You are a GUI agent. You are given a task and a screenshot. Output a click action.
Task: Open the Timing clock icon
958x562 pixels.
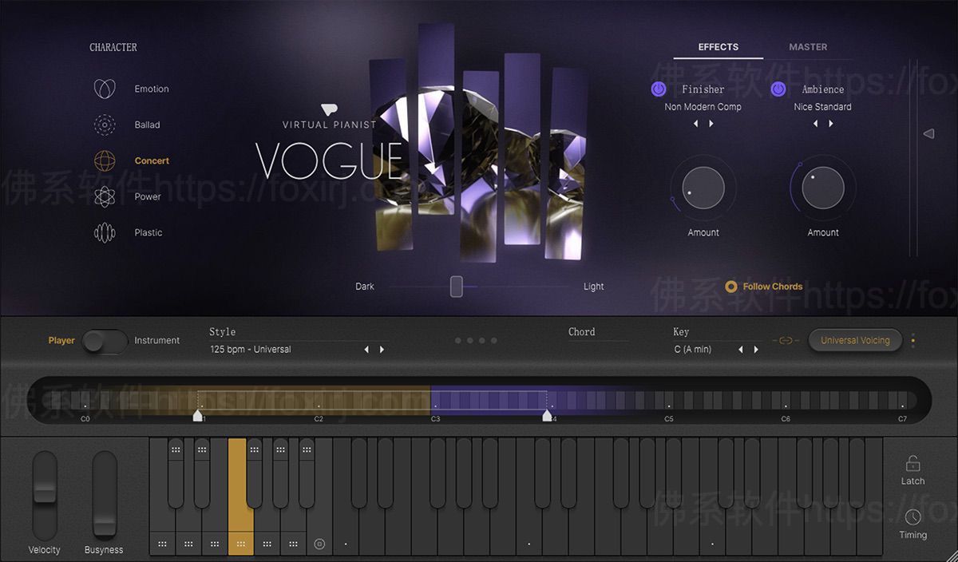tap(912, 517)
